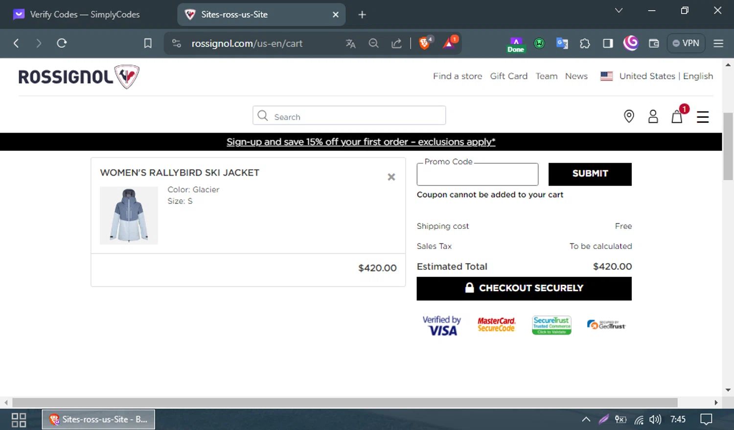Open the Team link
734x430 pixels.
(547, 76)
